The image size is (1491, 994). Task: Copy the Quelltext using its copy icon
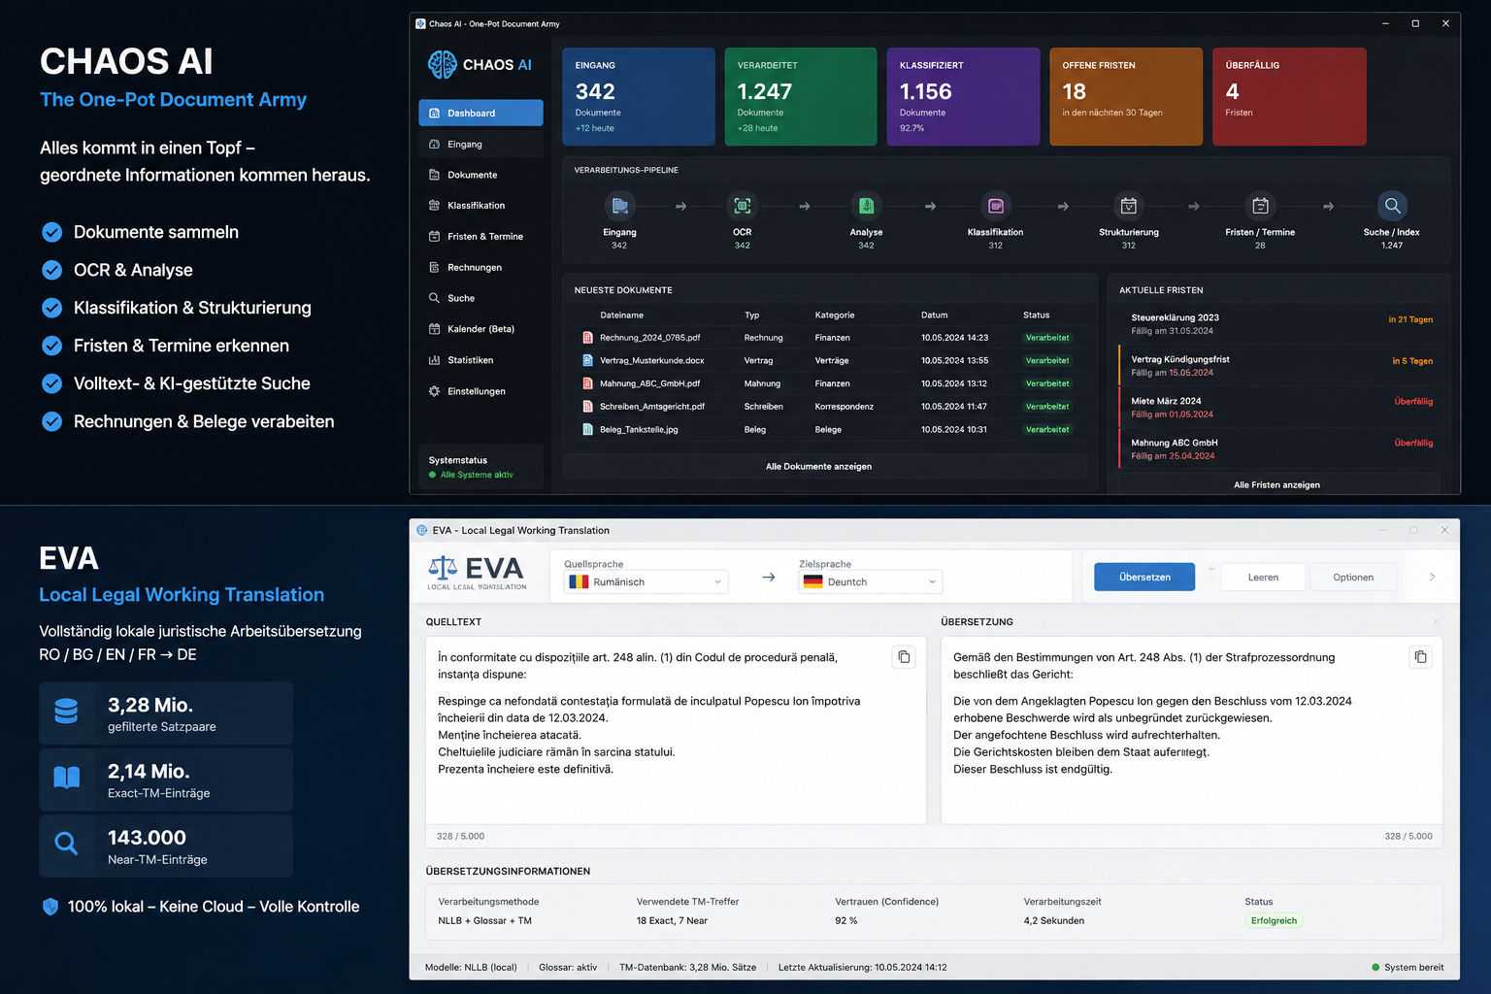click(x=904, y=657)
